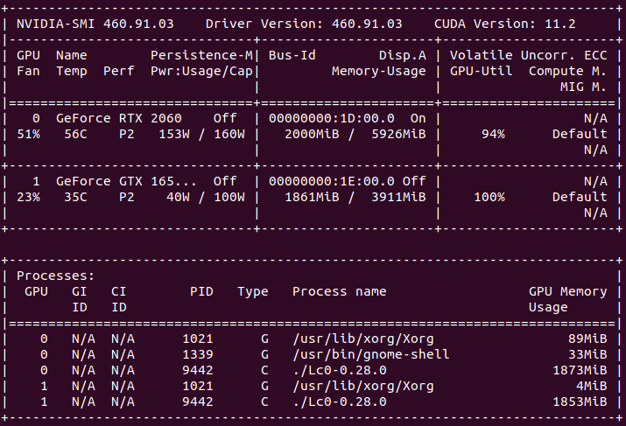Screen dimensions: 626x426
Task: Click the Disp.A value On for GPU 0
Action: click(x=418, y=118)
